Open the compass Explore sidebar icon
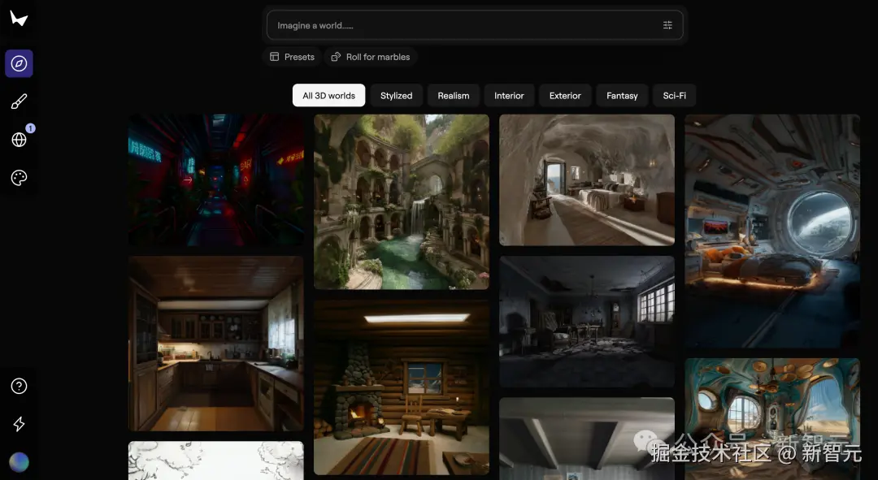Viewport: 878px width, 480px height. tap(19, 63)
